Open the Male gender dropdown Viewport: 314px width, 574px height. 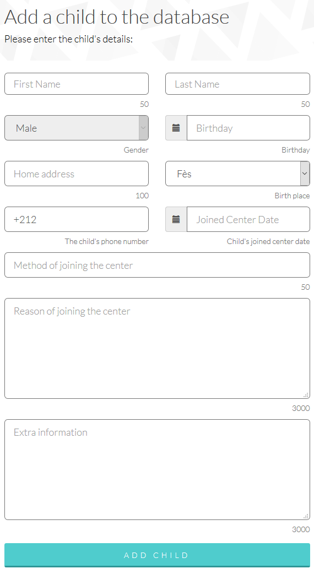click(77, 128)
